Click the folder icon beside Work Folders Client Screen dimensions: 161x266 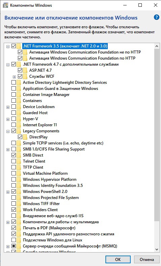pyautogui.click(x=19, y=210)
